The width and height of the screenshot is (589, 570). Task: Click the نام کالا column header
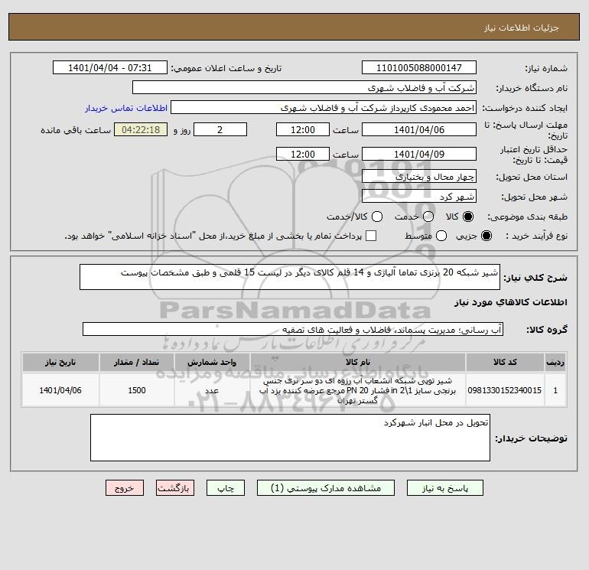pos(358,362)
